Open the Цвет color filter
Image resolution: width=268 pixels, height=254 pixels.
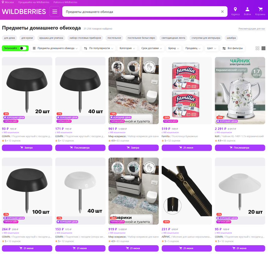tap(212, 48)
